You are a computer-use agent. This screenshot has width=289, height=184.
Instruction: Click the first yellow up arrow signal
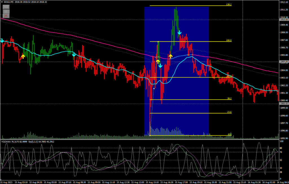coord(23,56)
